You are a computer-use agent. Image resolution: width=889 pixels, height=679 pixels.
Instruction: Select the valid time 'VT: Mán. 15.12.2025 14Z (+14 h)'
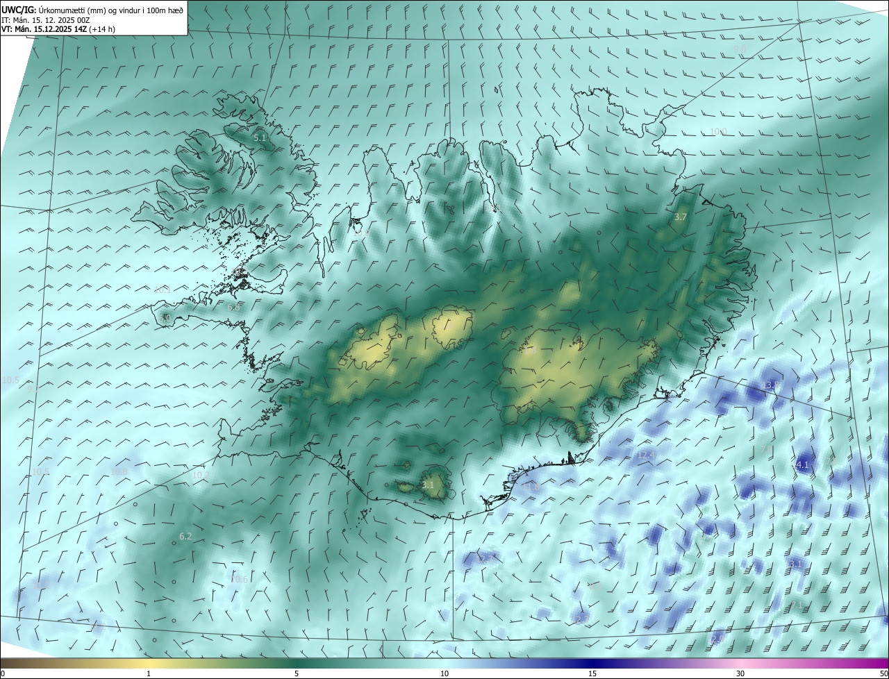(x=58, y=29)
